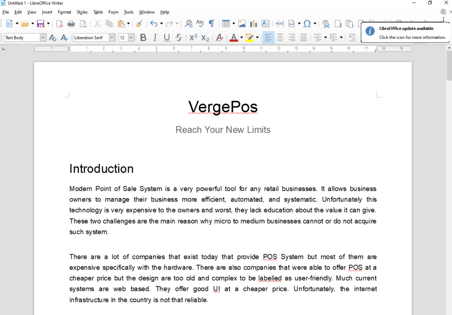Insert a chart from the toolbar
The width and height of the screenshot is (452, 315).
253,24
